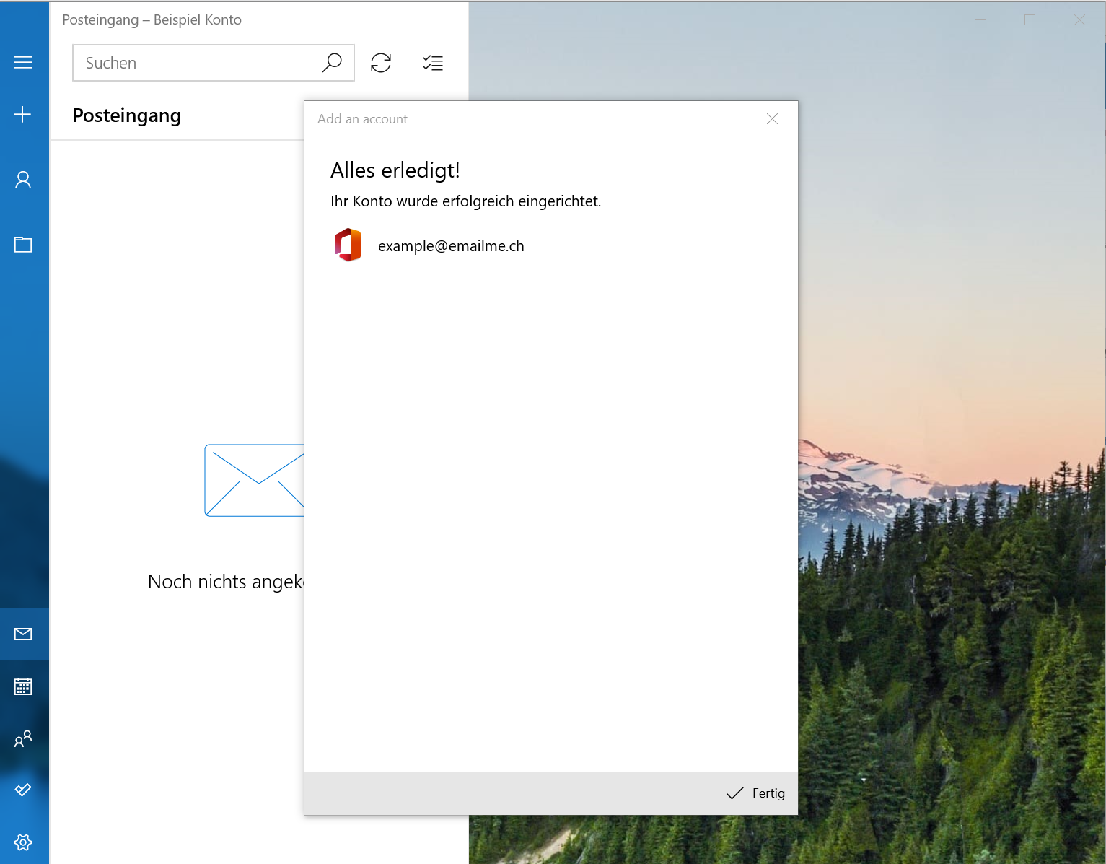Click the Add an account dialog title
Viewport: 1106px width, 864px height.
pyautogui.click(x=362, y=119)
